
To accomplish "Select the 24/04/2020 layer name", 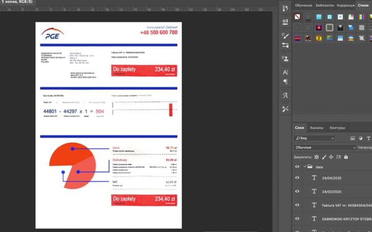I will tap(332, 178).
